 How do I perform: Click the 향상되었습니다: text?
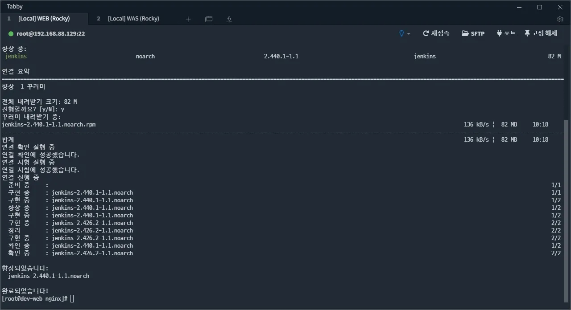click(x=25, y=268)
